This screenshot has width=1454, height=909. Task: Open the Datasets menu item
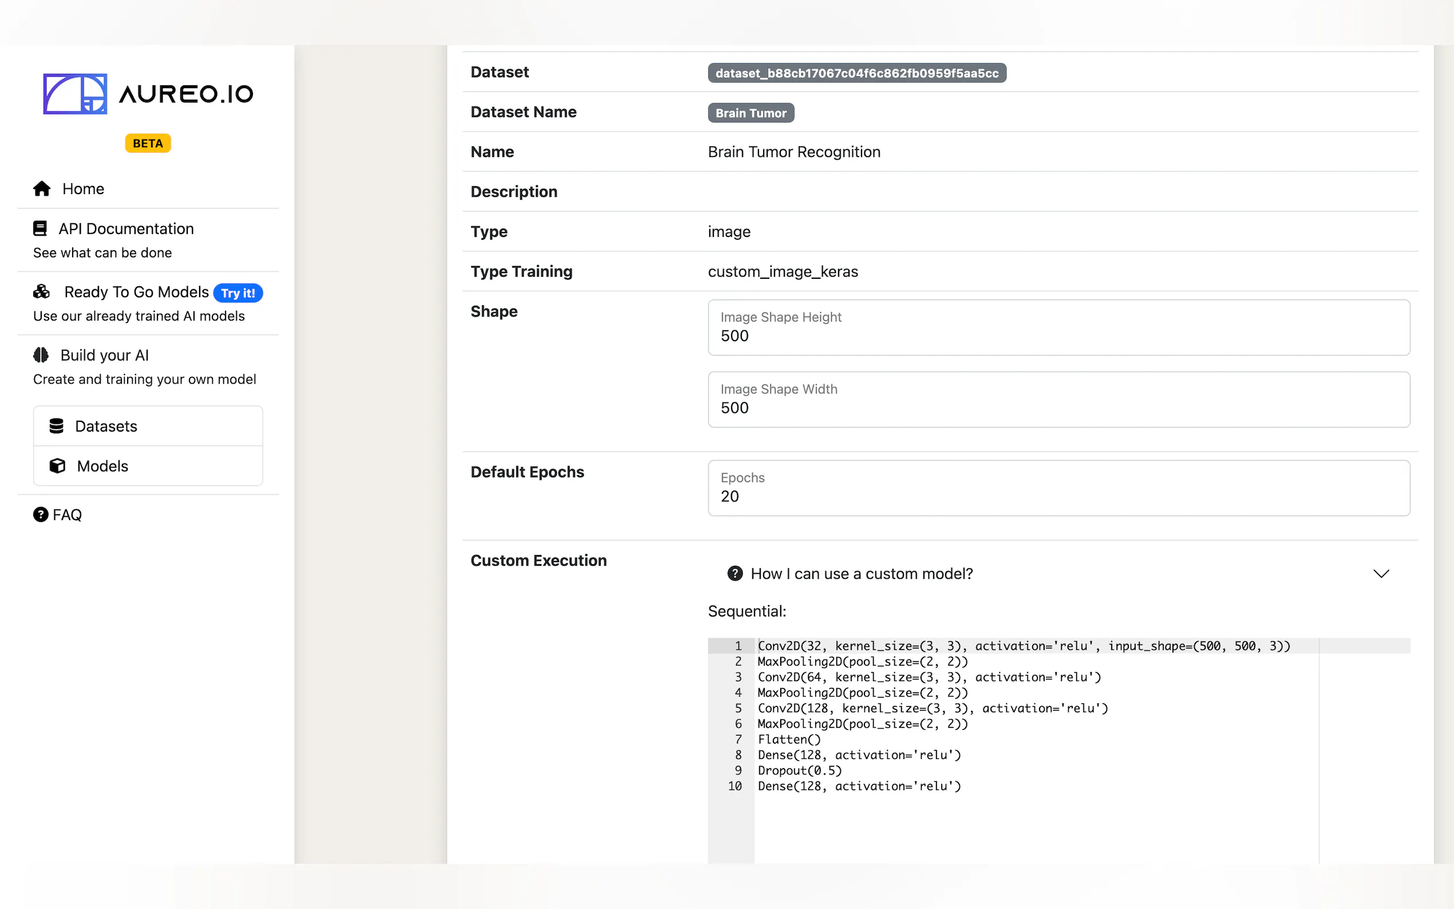pos(106,426)
